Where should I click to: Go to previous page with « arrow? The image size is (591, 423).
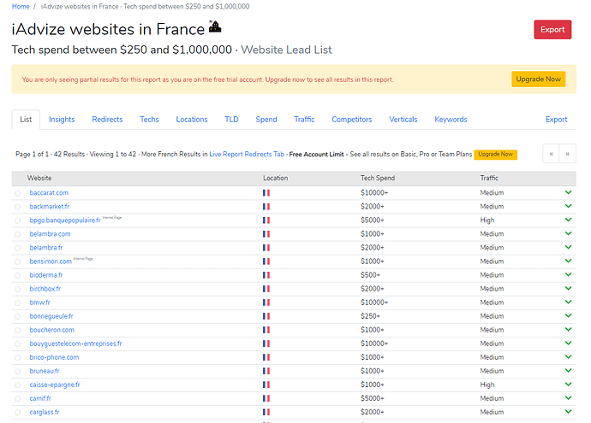coord(551,154)
